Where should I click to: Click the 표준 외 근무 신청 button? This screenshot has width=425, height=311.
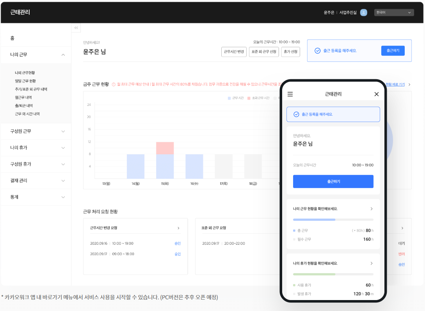264,52
